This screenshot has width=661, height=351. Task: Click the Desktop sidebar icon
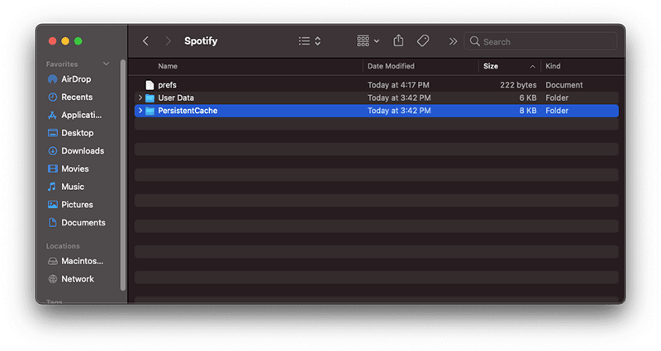coord(52,133)
